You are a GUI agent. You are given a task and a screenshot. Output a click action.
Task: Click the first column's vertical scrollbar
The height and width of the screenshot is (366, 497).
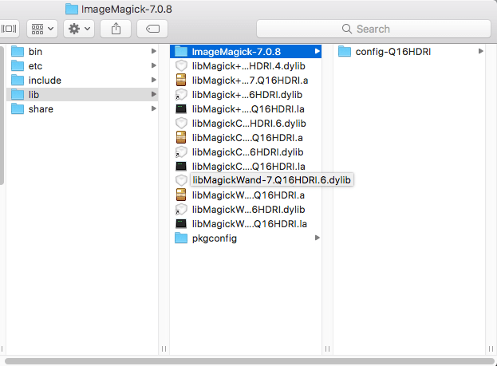click(x=2, y=116)
